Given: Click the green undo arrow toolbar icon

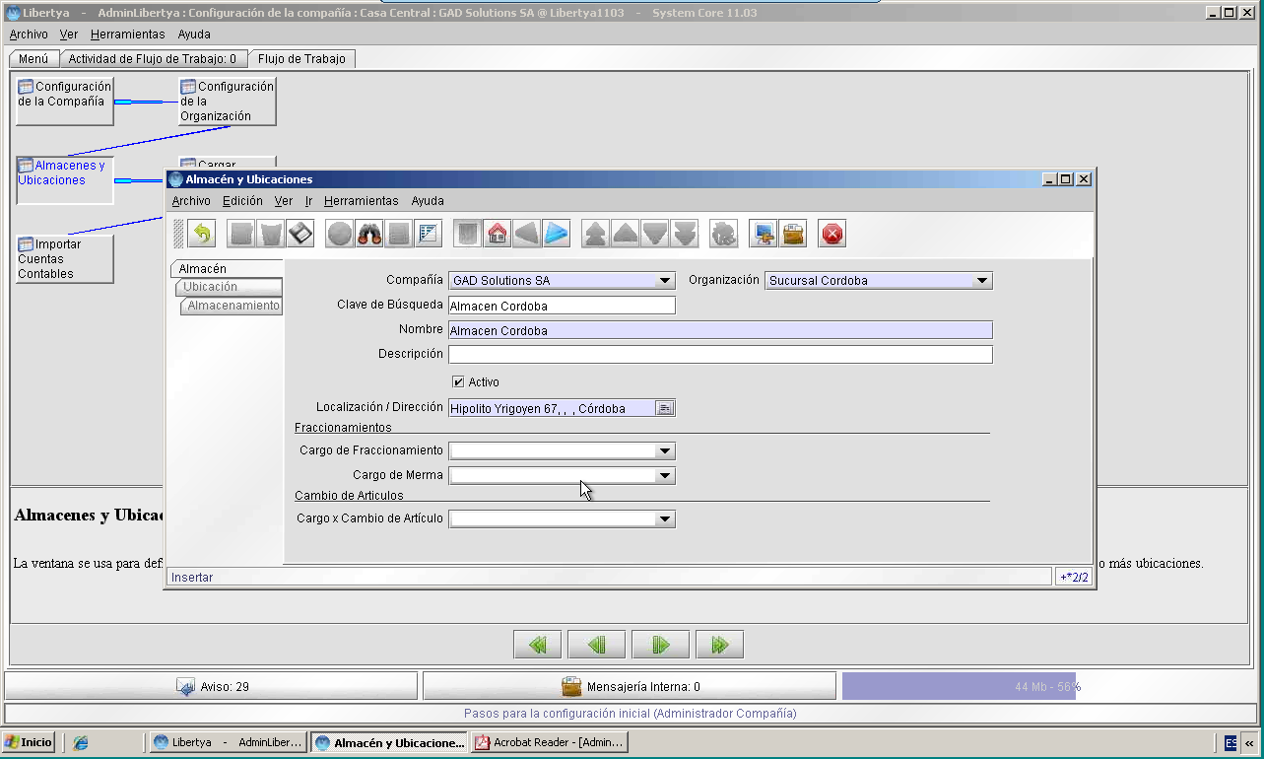Looking at the screenshot, I should (x=201, y=234).
